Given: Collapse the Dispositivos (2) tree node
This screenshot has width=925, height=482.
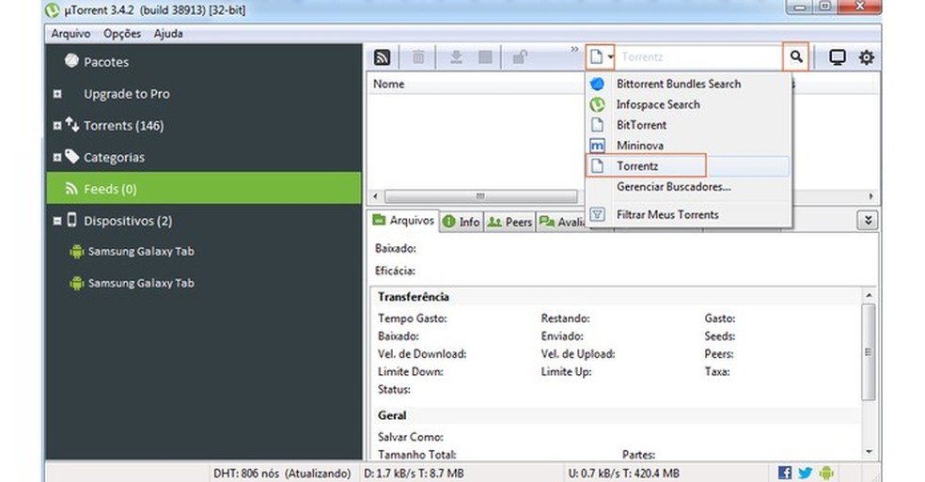Looking at the screenshot, I should point(57,221).
